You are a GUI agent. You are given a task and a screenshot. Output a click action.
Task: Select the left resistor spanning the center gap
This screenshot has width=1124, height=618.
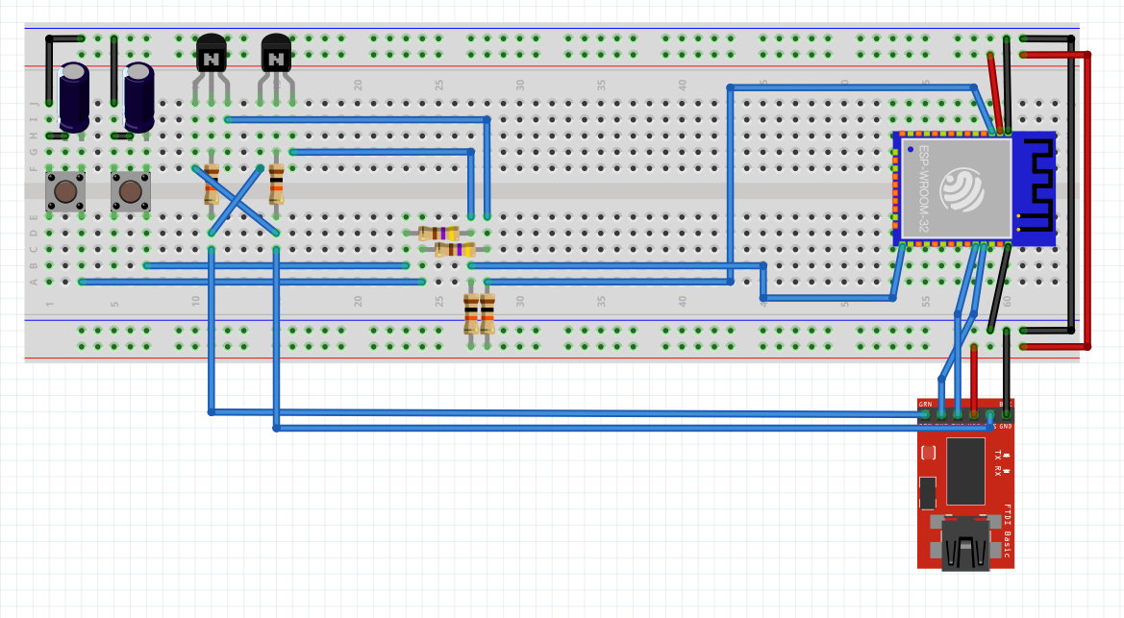pyautogui.click(x=212, y=185)
